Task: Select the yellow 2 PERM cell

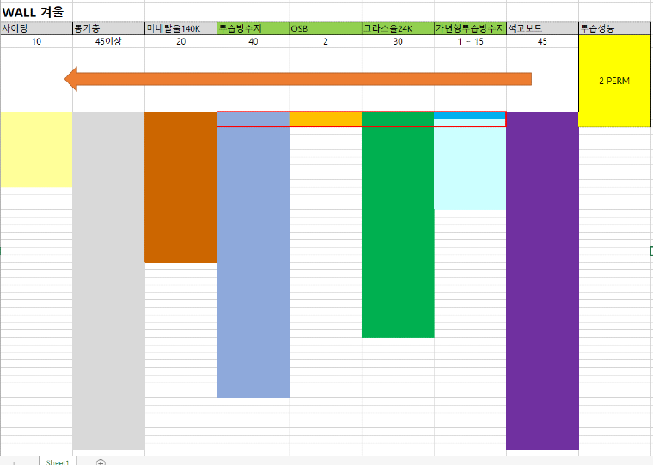Action: [x=615, y=81]
